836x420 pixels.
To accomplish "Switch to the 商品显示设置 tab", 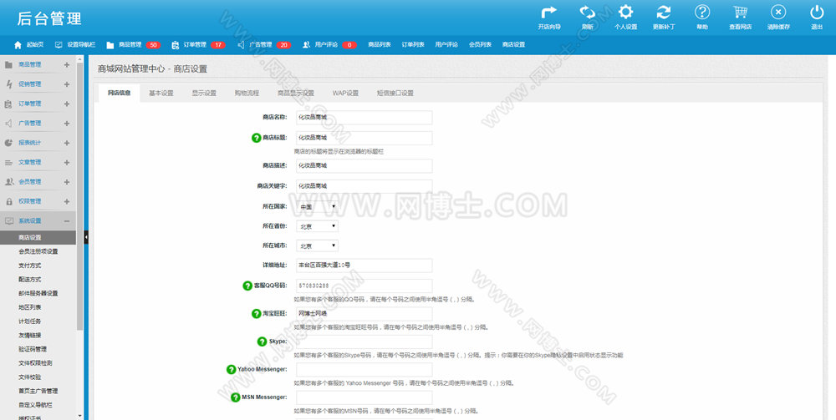I will point(295,94).
